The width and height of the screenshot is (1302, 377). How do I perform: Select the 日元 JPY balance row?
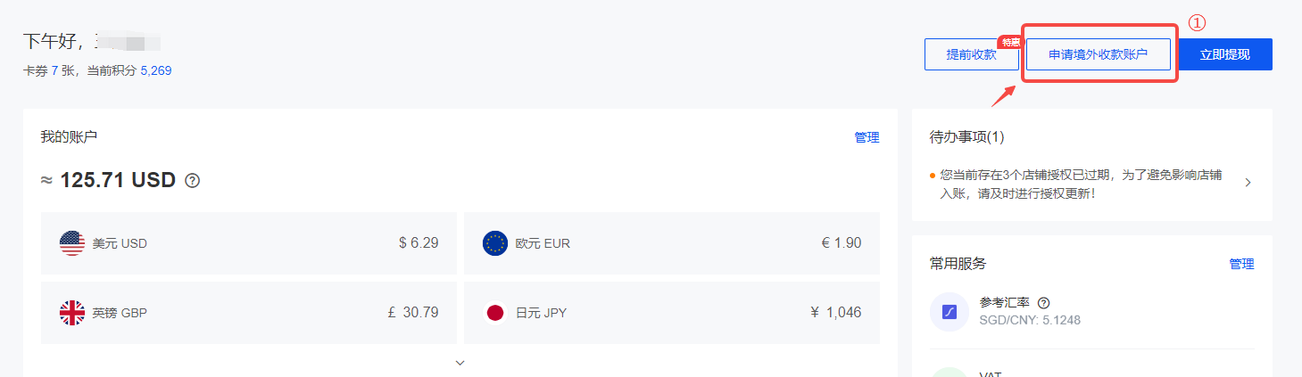pos(672,313)
